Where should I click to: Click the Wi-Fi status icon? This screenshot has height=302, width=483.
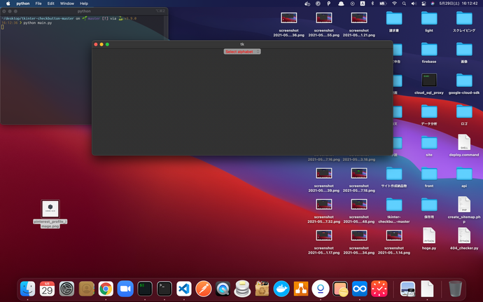tap(393, 4)
